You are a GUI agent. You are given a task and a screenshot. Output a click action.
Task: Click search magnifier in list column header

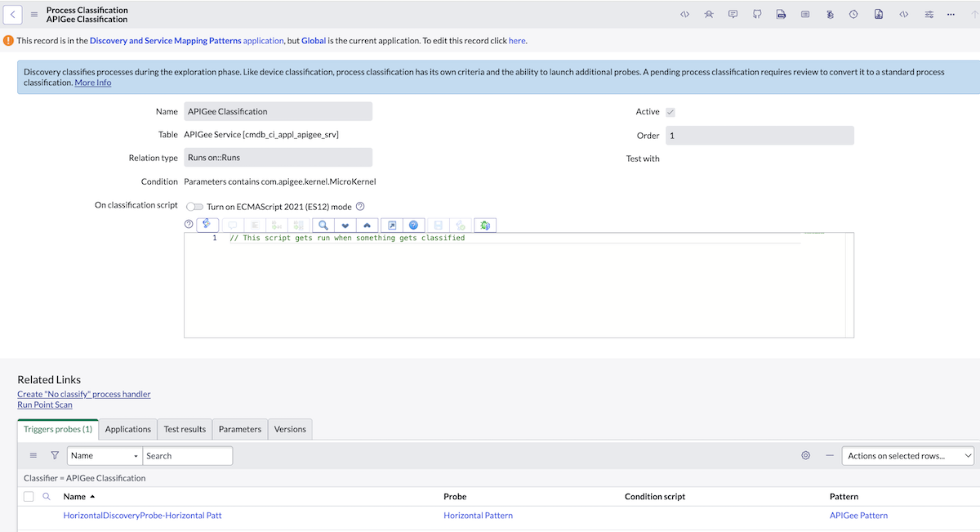pyautogui.click(x=47, y=496)
